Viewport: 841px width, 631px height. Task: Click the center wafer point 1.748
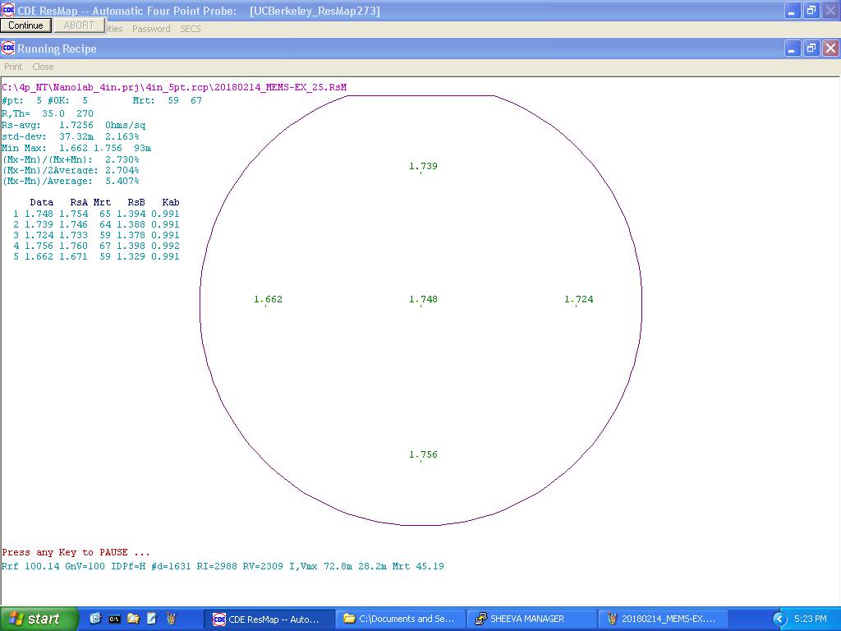point(423,300)
